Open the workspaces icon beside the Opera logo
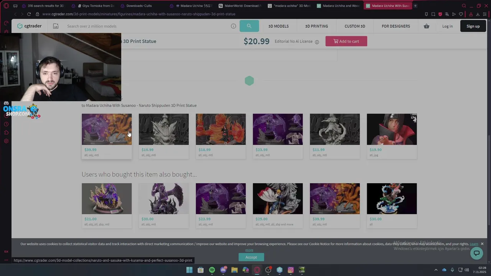491x276 pixels. [x=15, y=6]
